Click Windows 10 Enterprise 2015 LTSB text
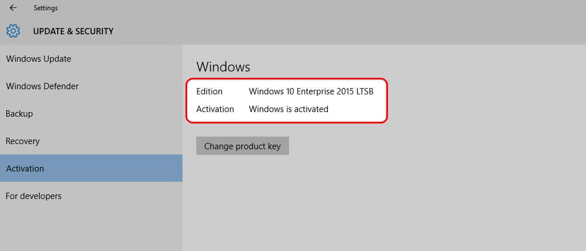Viewport: 586px width, 251px height. (x=311, y=91)
